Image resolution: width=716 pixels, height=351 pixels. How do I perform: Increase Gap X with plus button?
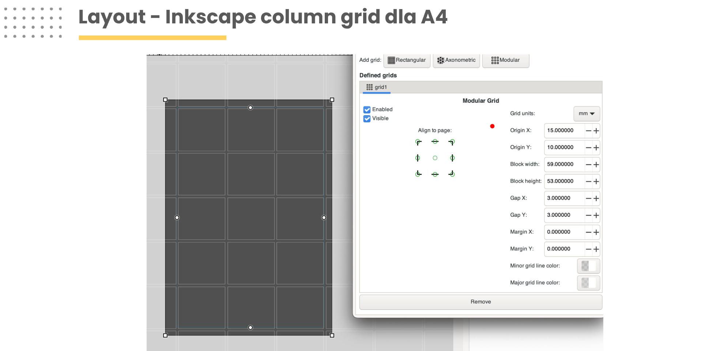tap(596, 199)
